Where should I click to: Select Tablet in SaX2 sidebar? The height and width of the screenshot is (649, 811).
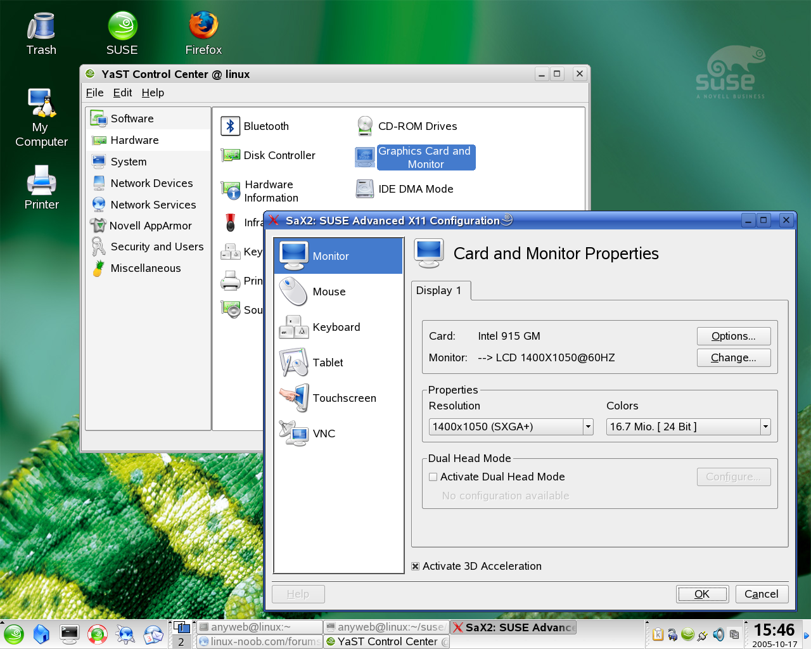point(338,363)
